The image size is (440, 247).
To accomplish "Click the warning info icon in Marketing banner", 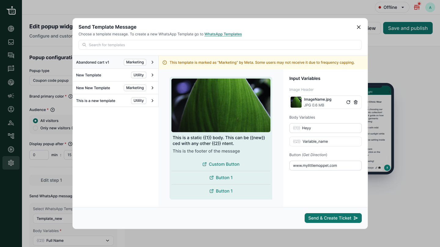I will [165, 63].
